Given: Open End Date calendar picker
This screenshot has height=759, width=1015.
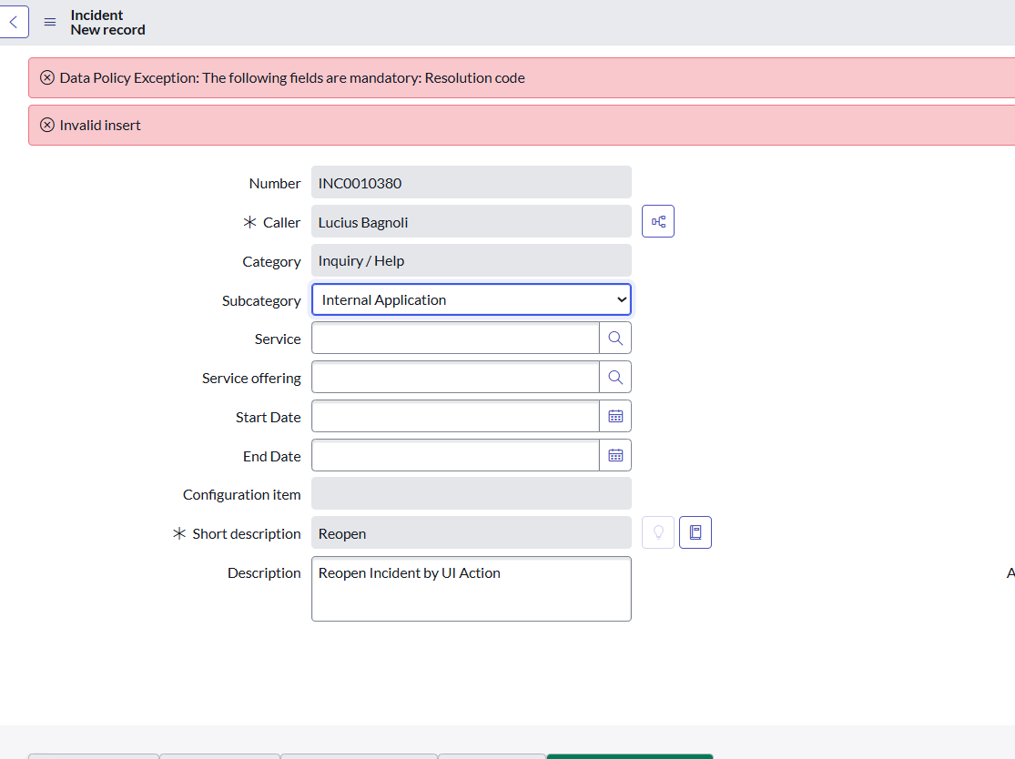Looking at the screenshot, I should tap(615, 455).
